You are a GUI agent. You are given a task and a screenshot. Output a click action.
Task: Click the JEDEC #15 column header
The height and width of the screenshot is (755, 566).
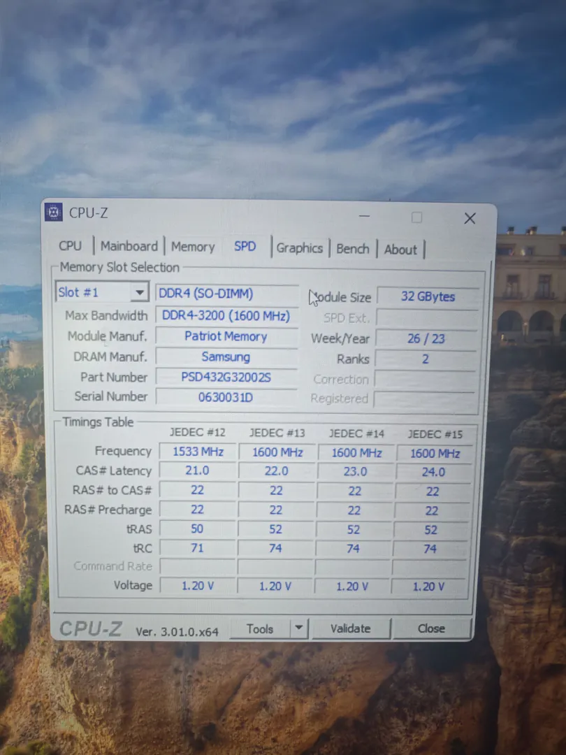[x=435, y=434]
